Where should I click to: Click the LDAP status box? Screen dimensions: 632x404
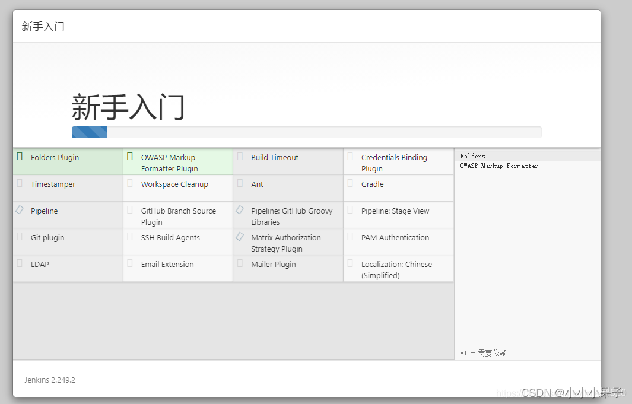pyautogui.click(x=20, y=263)
